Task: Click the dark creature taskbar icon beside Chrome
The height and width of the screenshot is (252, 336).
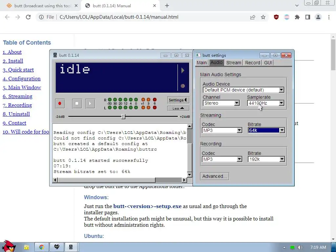Action: point(56,247)
